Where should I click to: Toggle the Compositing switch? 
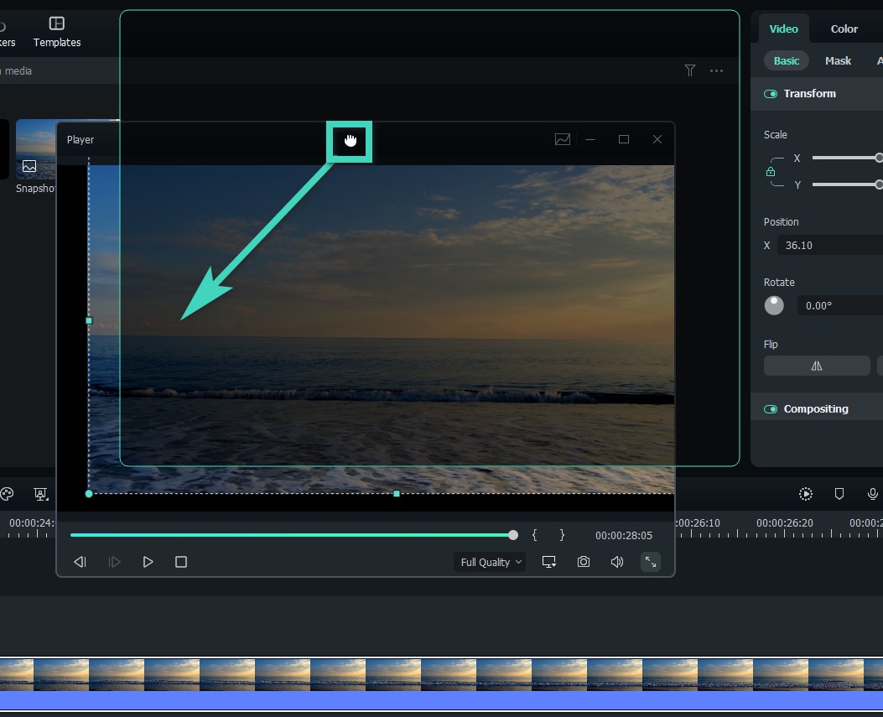pyautogui.click(x=771, y=409)
